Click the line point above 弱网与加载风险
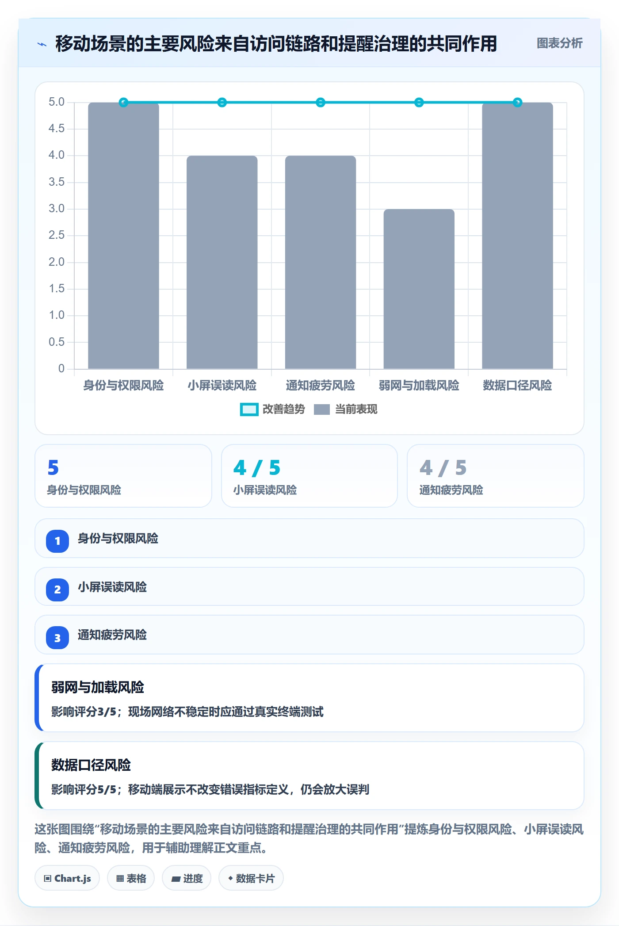This screenshot has width=619, height=926. pyautogui.click(x=419, y=103)
